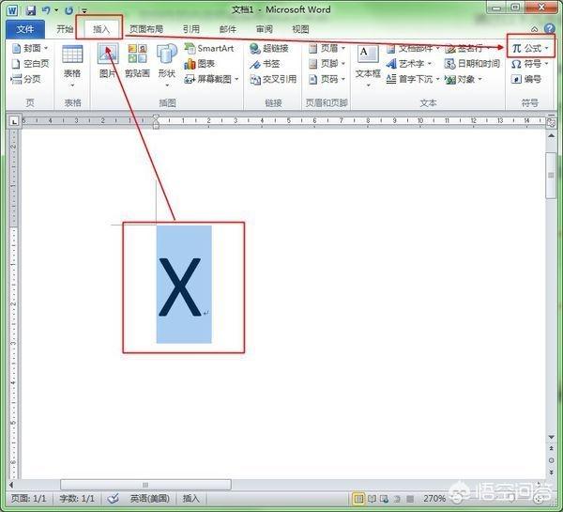Toggle the 插入 (Insert) mode in status bar
563x512 pixels.
tap(190, 498)
